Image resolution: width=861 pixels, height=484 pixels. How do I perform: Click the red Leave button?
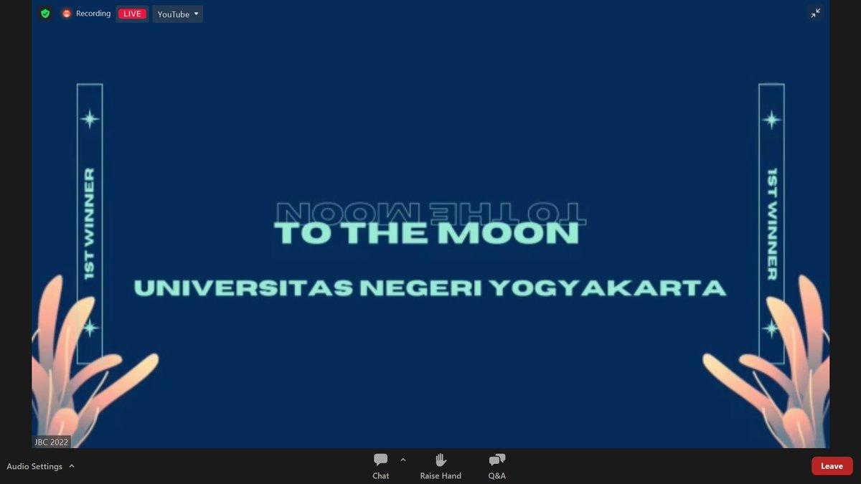832,466
